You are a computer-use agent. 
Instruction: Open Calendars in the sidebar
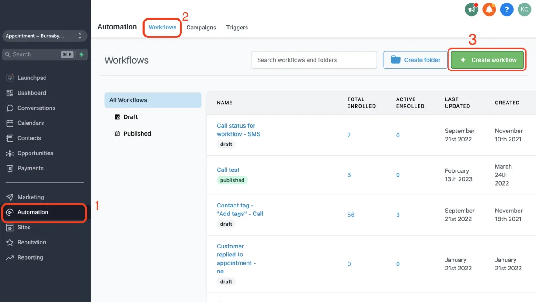pyautogui.click(x=30, y=123)
